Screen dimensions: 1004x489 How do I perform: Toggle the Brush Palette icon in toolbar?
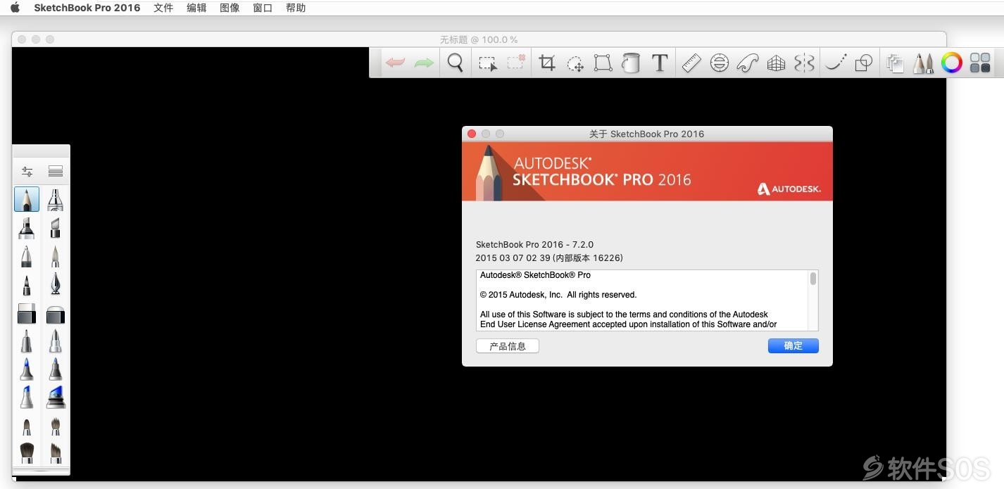click(923, 63)
